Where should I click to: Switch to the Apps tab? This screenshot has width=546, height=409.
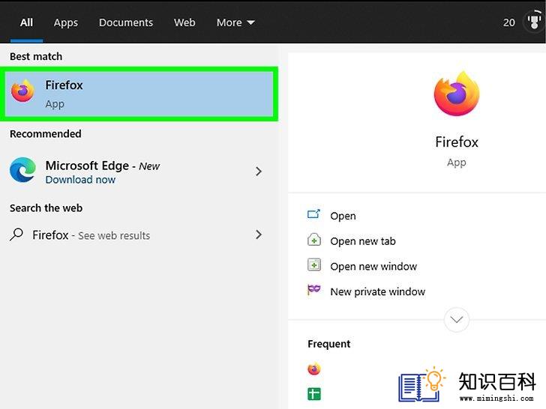[66, 23]
